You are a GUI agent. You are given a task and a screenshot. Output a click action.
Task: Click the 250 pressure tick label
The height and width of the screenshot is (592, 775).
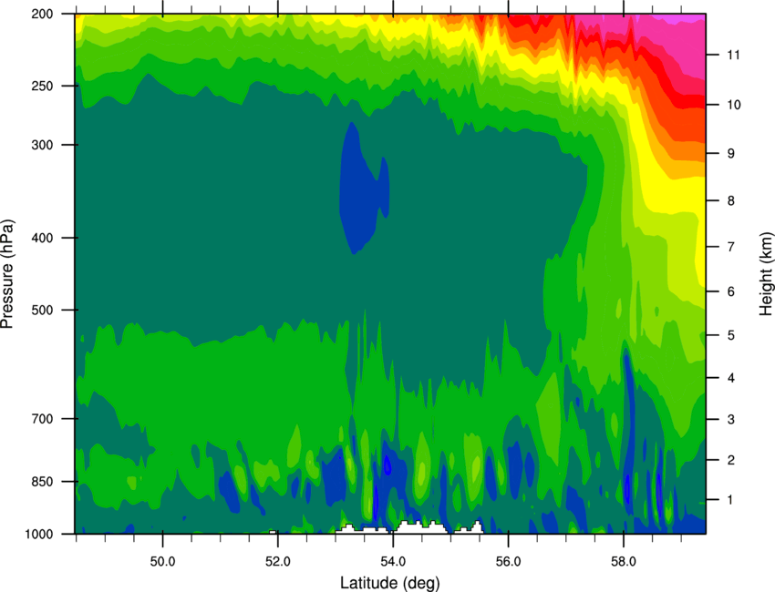pos(43,86)
